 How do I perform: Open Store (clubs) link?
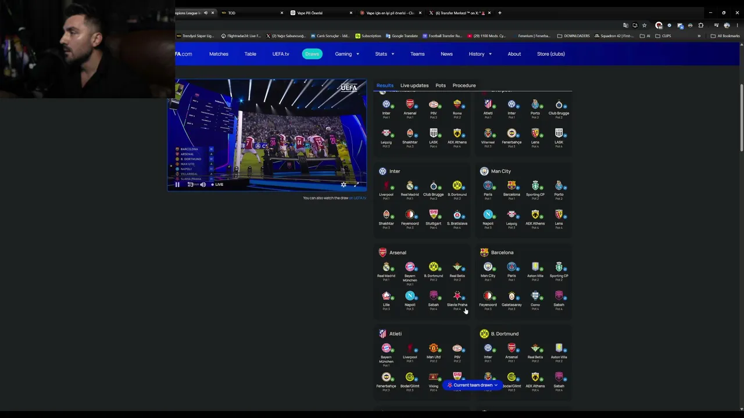(551, 54)
